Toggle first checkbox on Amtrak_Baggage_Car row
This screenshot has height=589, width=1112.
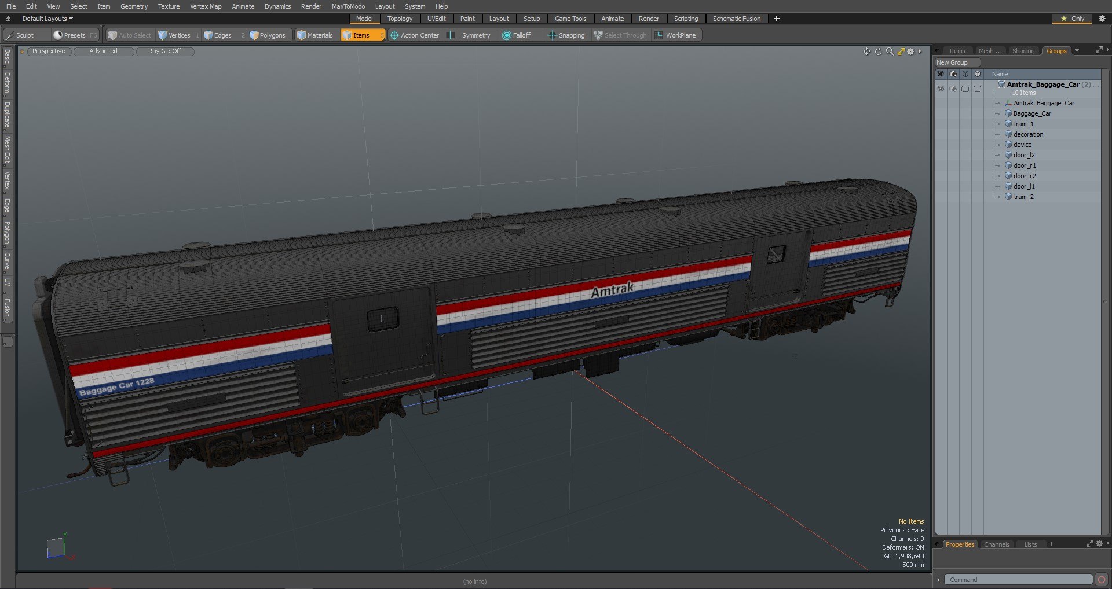(965, 89)
